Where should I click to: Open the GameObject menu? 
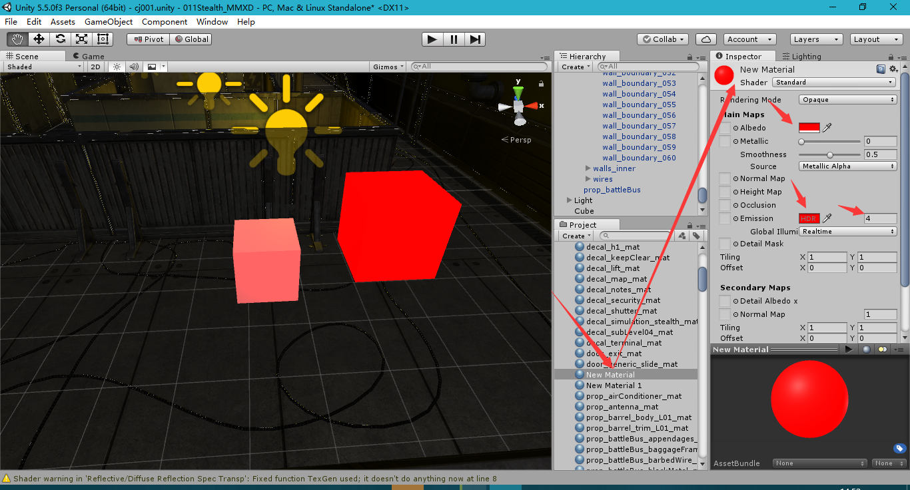(x=110, y=21)
